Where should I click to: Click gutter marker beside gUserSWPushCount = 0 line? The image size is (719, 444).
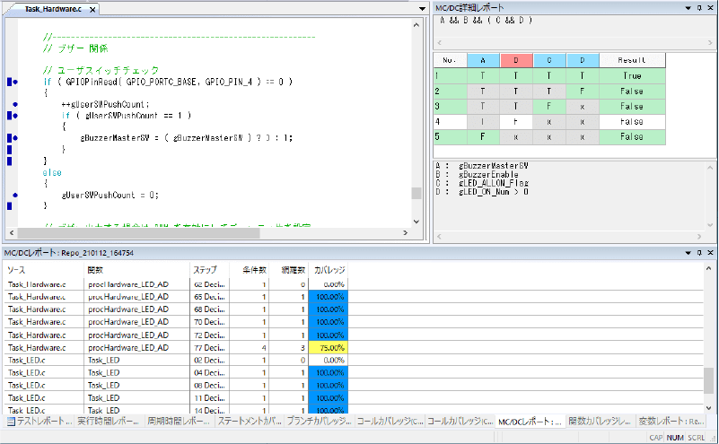[16, 194]
